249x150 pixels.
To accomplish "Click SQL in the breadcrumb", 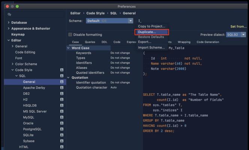I will (113, 13).
